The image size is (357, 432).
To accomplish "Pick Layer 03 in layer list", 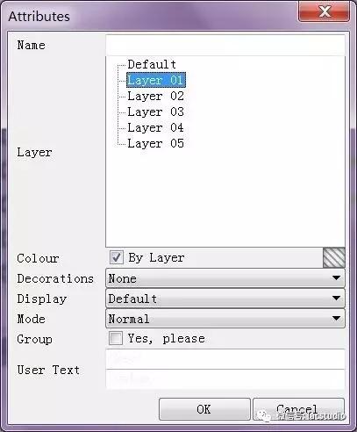I will (x=155, y=112).
